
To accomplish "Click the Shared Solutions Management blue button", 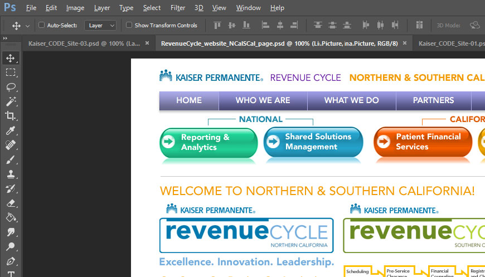I will 313,142.
